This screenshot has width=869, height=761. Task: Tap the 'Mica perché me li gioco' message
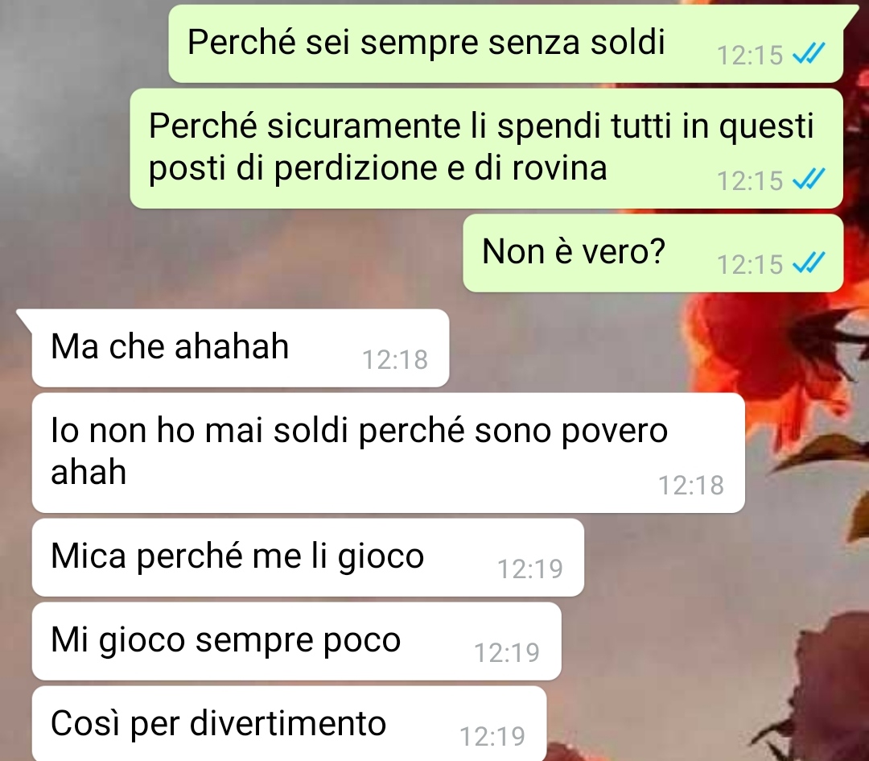pyautogui.click(x=308, y=557)
